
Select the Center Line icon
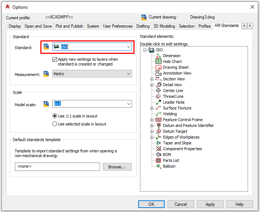[x=158, y=91]
